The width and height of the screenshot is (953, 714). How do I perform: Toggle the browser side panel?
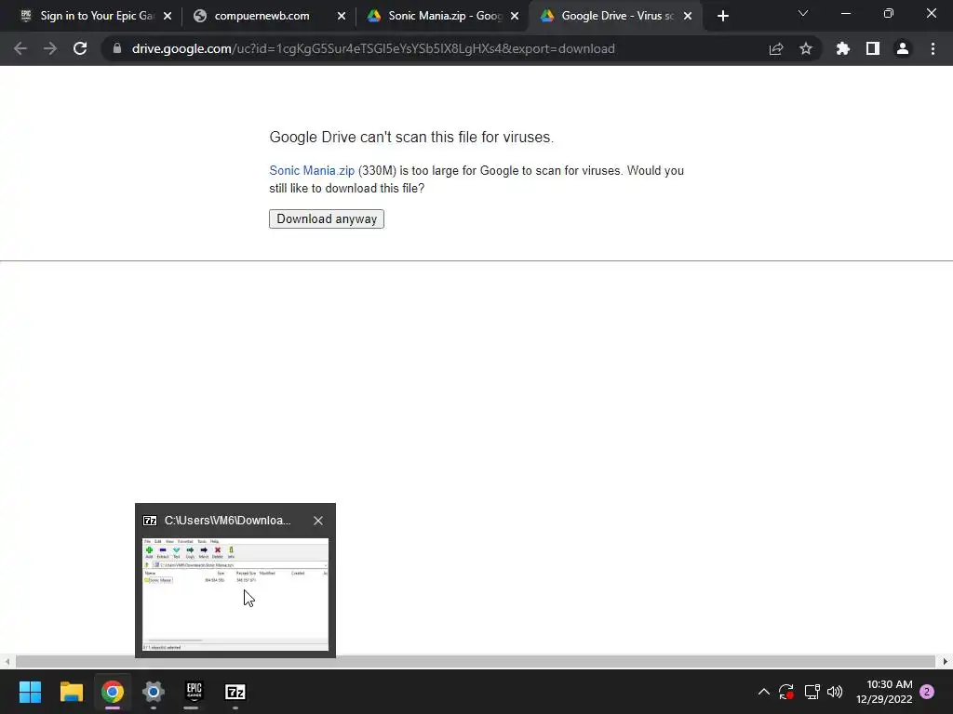(873, 48)
